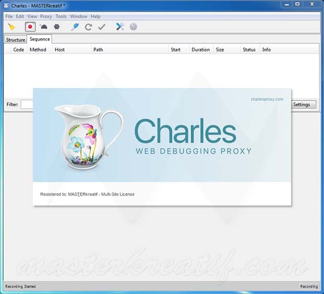Open settings with the gear toolbar icon
This screenshot has width=324, height=294.
tap(133, 27)
